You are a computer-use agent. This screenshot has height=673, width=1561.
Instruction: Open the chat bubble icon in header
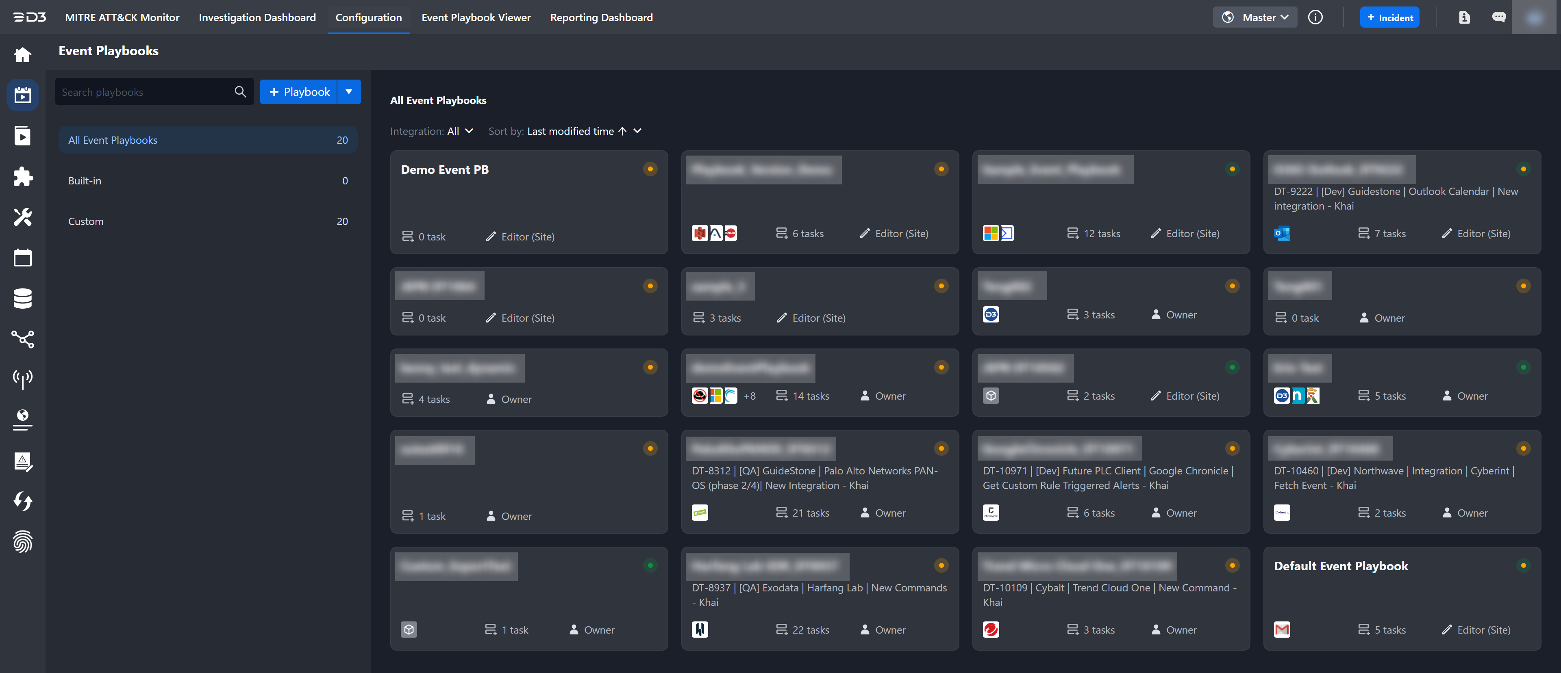point(1498,17)
